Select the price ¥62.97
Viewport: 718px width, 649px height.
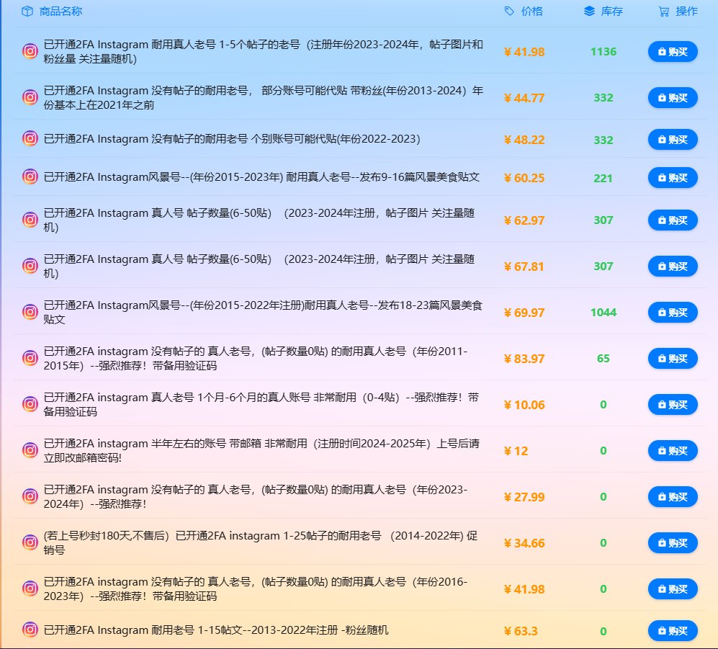point(524,220)
